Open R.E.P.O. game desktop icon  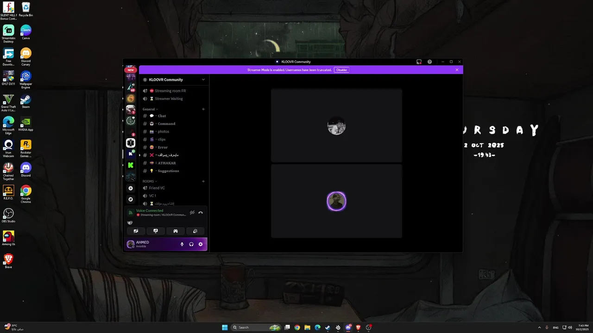coord(8,192)
